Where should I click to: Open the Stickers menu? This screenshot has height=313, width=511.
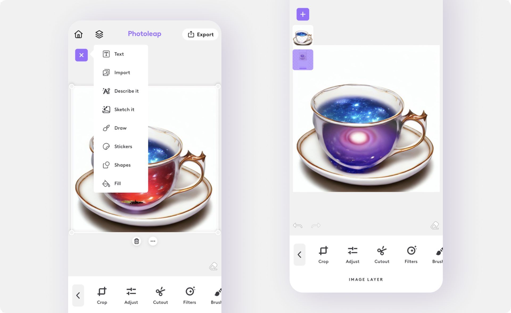[x=123, y=146]
